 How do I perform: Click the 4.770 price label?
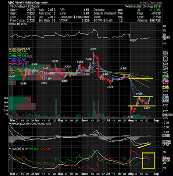click(x=68, y=66)
